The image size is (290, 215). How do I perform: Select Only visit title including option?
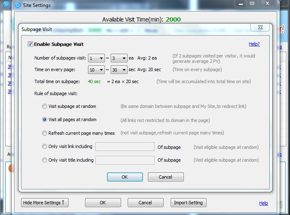coord(45,160)
